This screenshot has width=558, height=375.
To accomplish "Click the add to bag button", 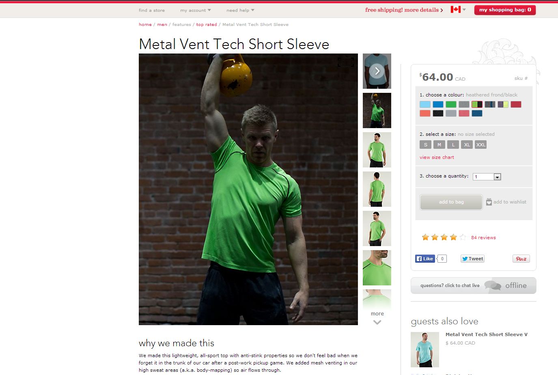I will pyautogui.click(x=451, y=202).
